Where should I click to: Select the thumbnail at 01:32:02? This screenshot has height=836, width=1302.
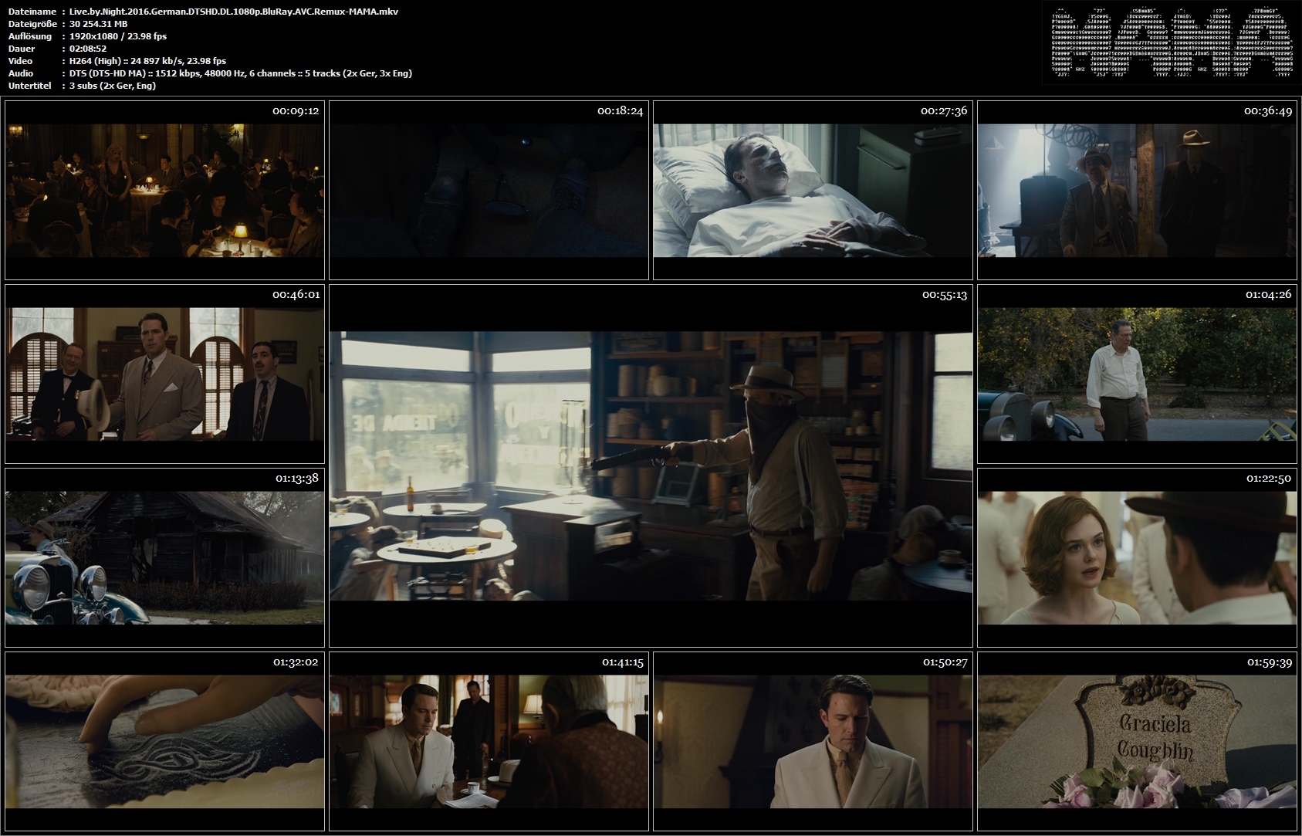(x=164, y=741)
